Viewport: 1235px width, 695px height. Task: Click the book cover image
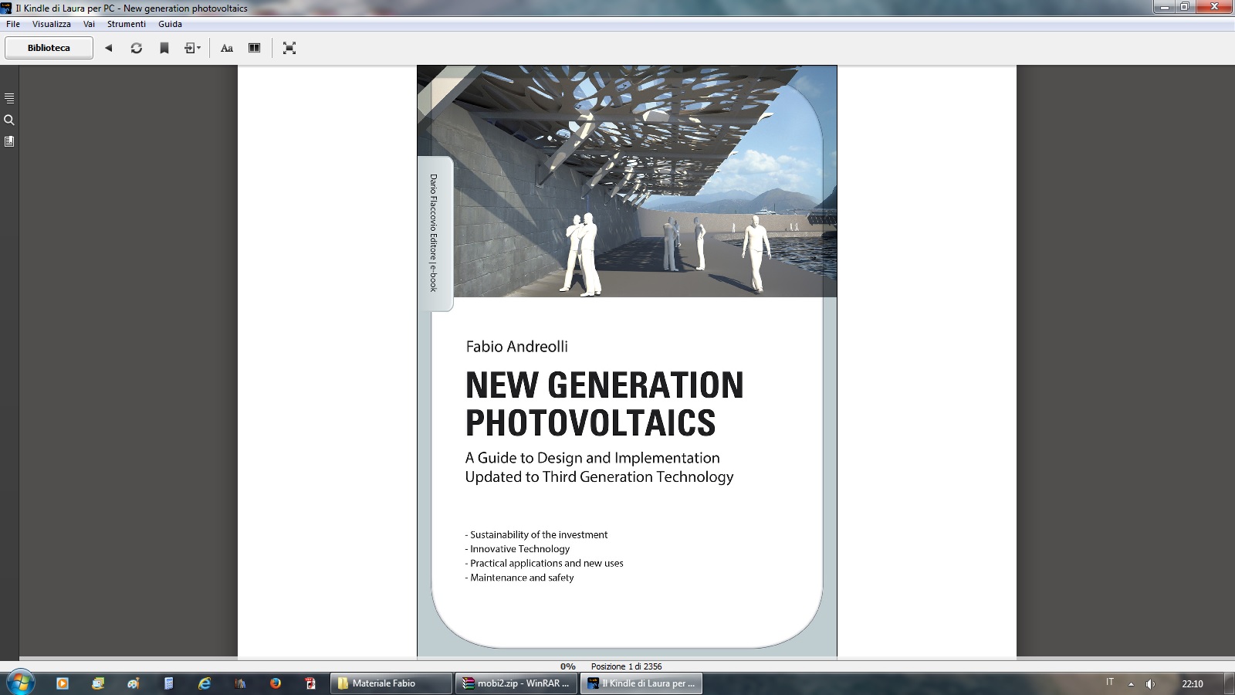pyautogui.click(x=627, y=361)
